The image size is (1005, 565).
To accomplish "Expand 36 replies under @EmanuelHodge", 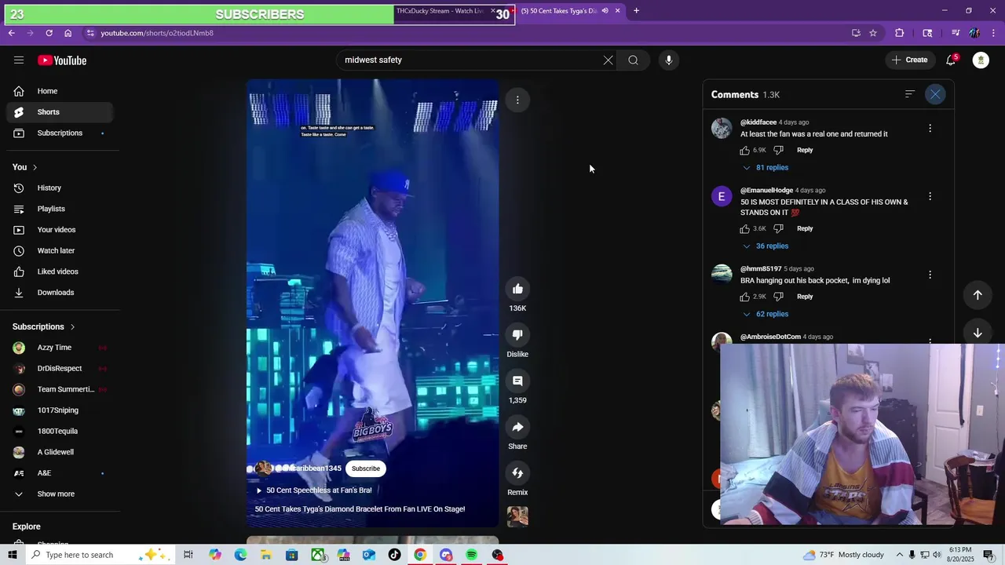I will point(766,246).
